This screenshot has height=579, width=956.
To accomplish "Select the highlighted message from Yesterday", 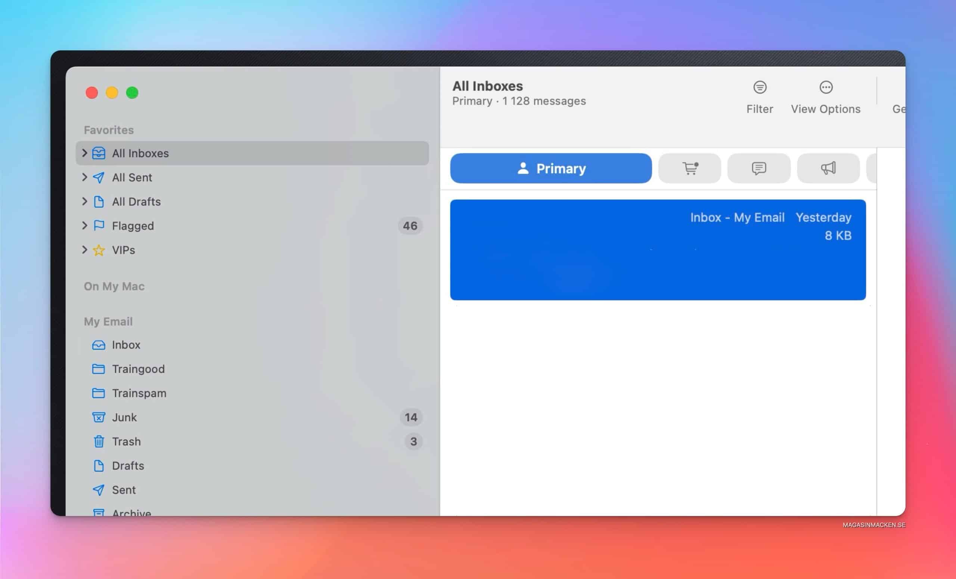I will [x=658, y=250].
